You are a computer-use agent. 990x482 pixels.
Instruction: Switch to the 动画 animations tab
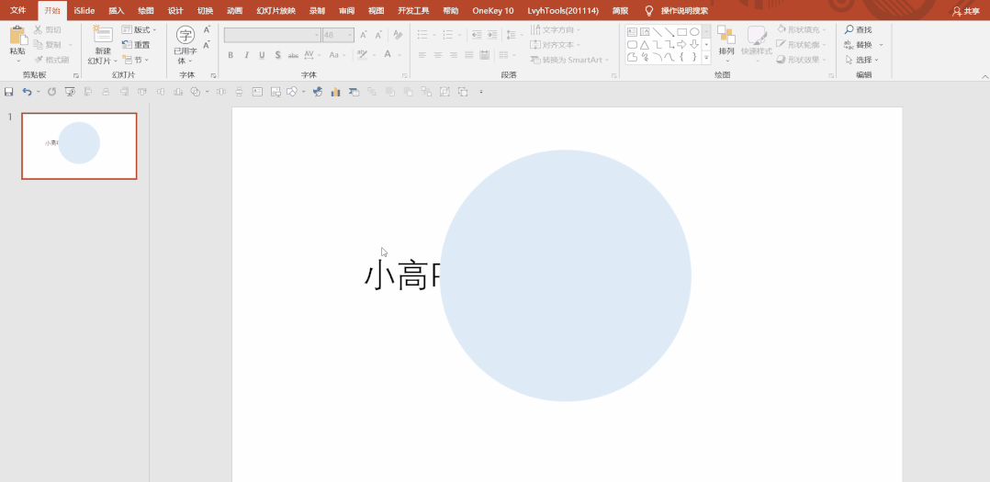[235, 11]
